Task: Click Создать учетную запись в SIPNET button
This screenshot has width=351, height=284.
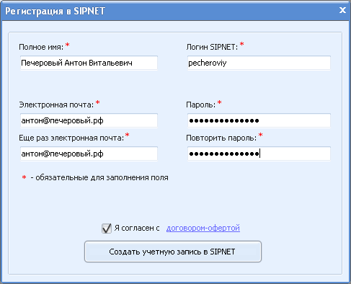Action: click(x=173, y=252)
